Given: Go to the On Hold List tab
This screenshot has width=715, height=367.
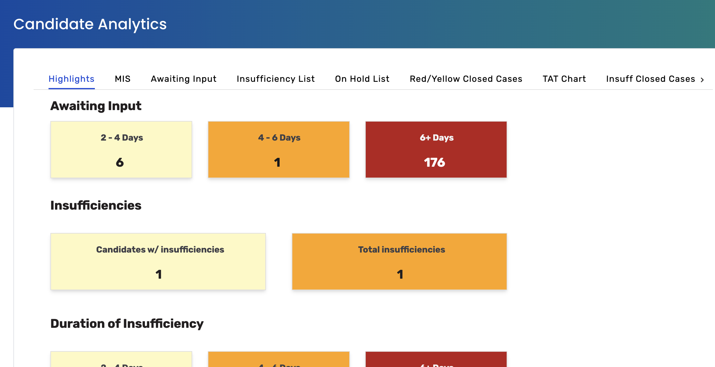Looking at the screenshot, I should (362, 79).
